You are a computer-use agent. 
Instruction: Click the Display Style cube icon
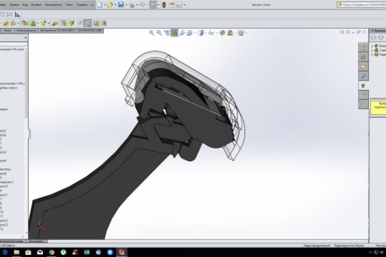(201, 33)
